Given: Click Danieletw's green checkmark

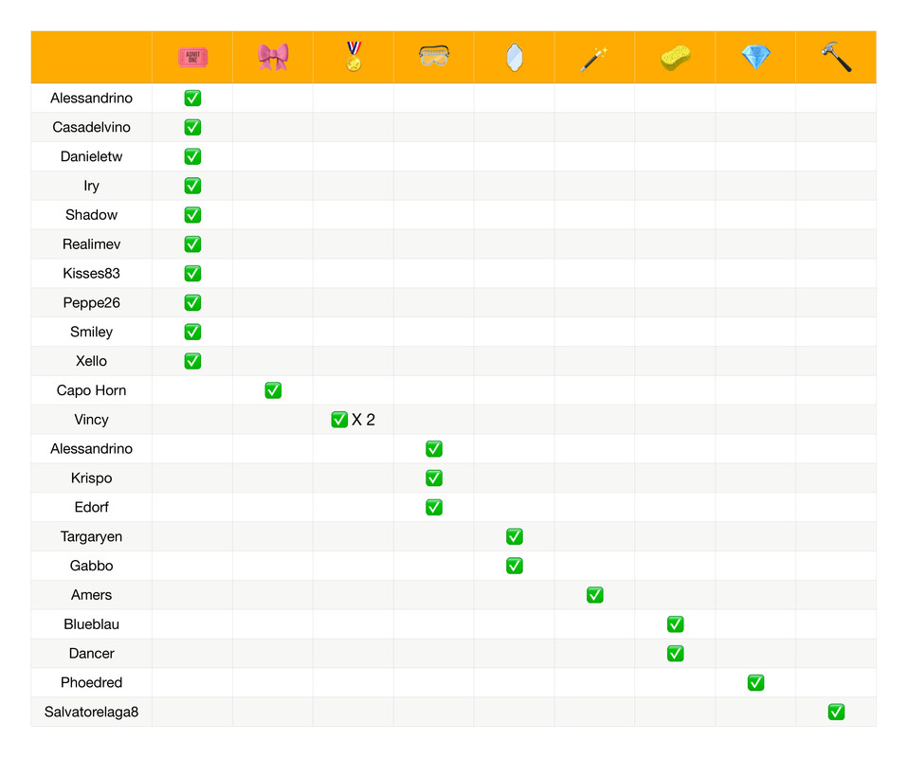Looking at the screenshot, I should point(192,156).
